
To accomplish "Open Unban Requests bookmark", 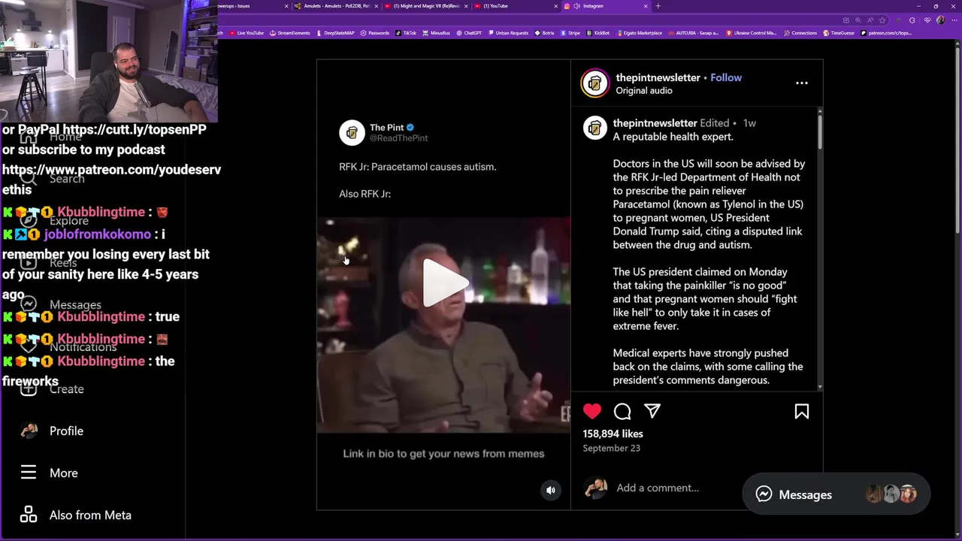I will click(509, 33).
